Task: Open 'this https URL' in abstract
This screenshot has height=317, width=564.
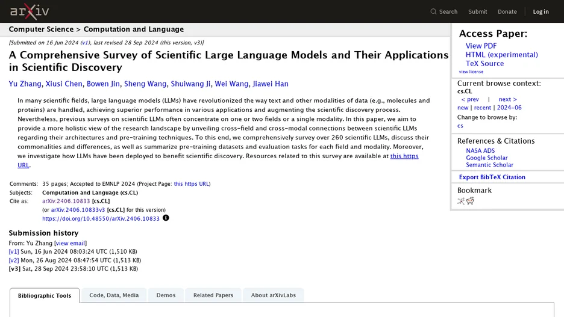Action: pyautogui.click(x=404, y=156)
